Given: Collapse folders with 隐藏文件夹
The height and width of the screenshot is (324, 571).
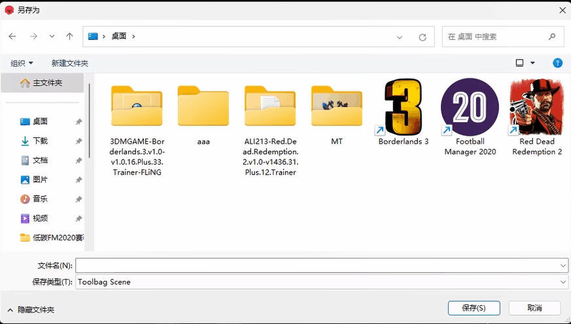Looking at the screenshot, I should 31,310.
